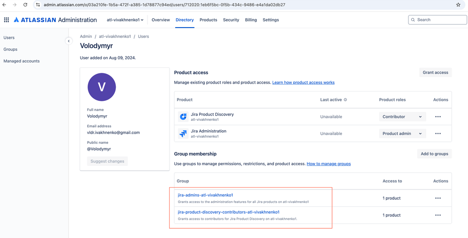Click the Product roles column header
Viewport: 468px width, 238px height.
392,100
